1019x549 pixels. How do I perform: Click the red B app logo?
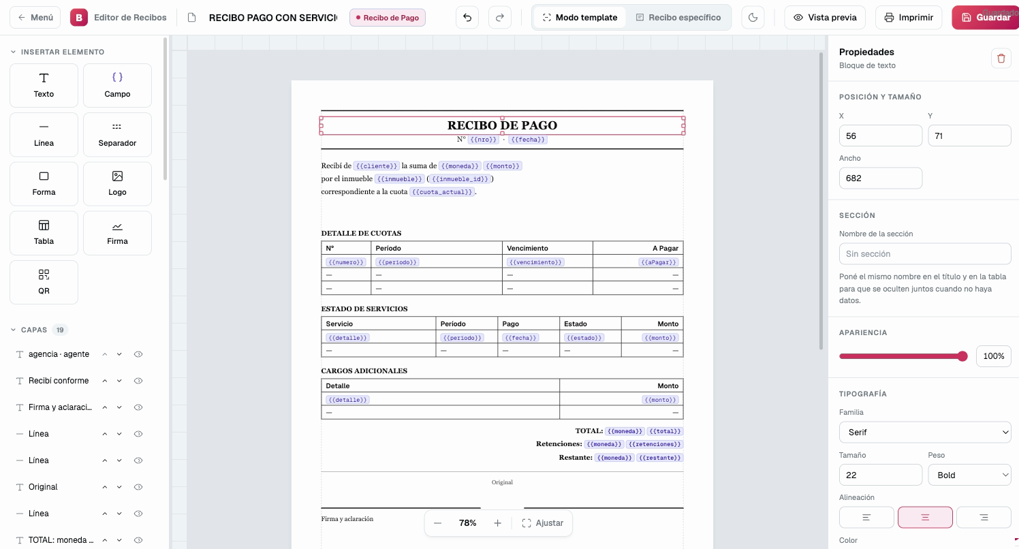[79, 18]
